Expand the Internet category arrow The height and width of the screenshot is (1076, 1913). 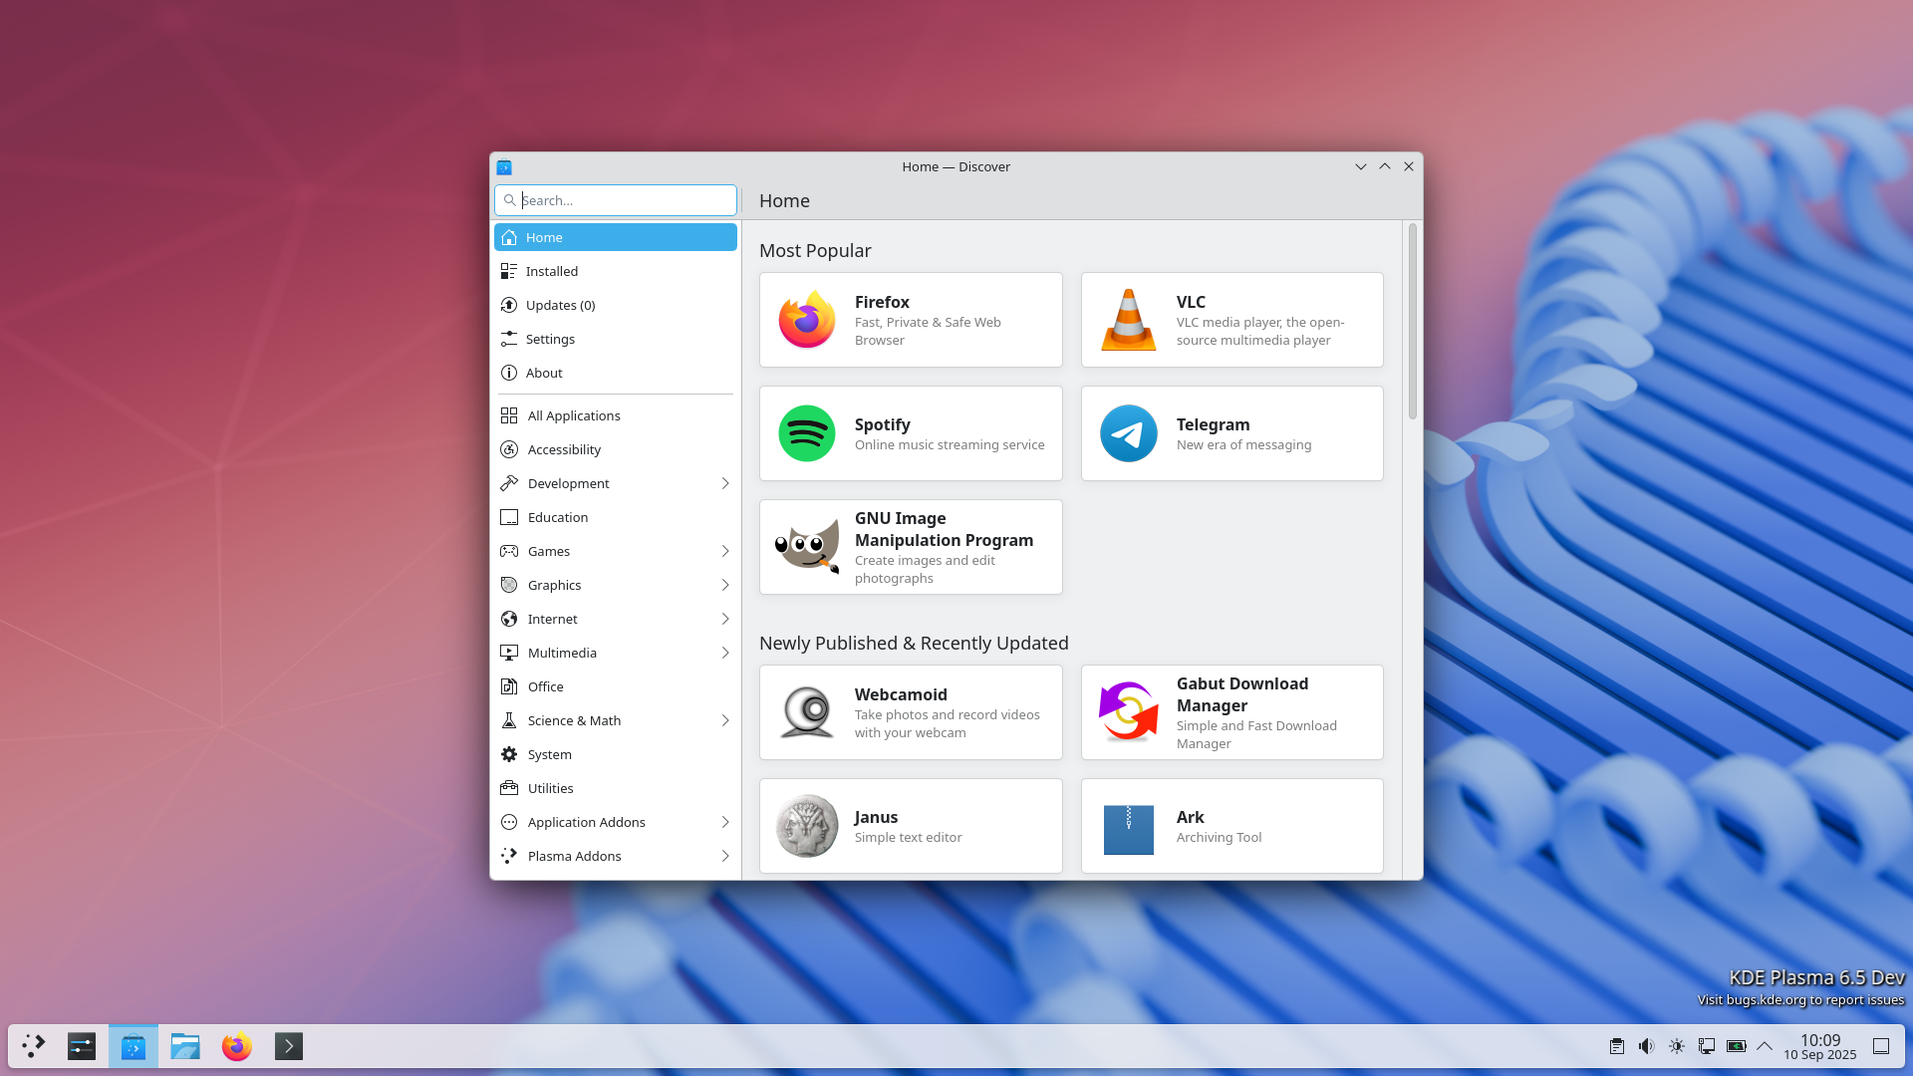click(724, 619)
